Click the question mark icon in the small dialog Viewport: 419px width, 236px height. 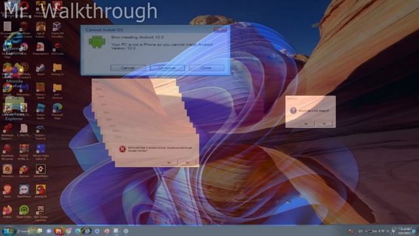(x=293, y=111)
